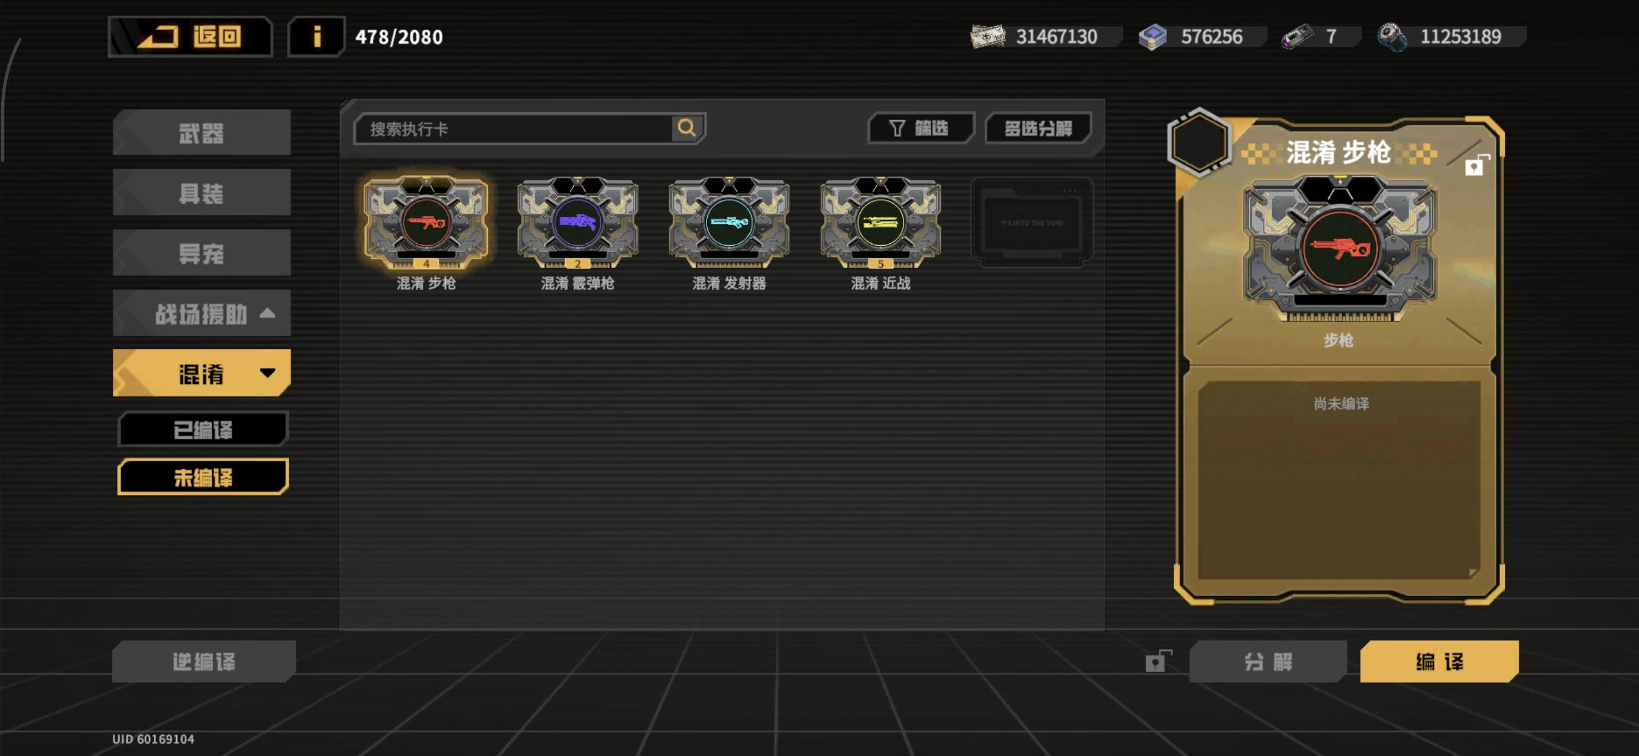The width and height of the screenshot is (1639, 756).
Task: Switch to the 武器 tab
Action: (202, 133)
